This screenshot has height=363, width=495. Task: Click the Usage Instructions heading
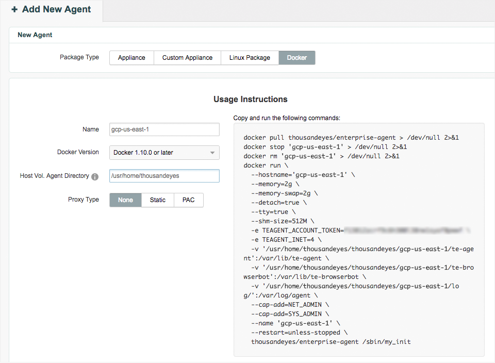(x=251, y=99)
